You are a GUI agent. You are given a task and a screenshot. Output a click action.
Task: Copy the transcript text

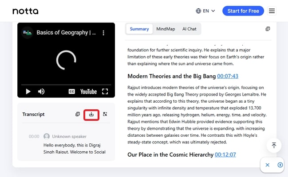pos(78,114)
